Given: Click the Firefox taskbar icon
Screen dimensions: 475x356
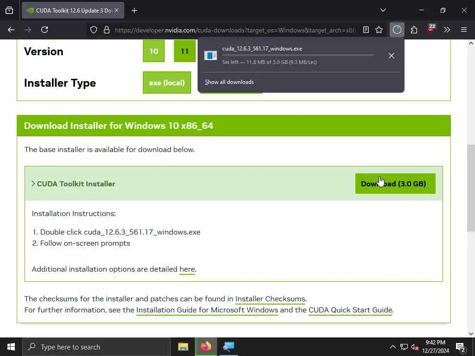Looking at the screenshot, I should (x=205, y=347).
